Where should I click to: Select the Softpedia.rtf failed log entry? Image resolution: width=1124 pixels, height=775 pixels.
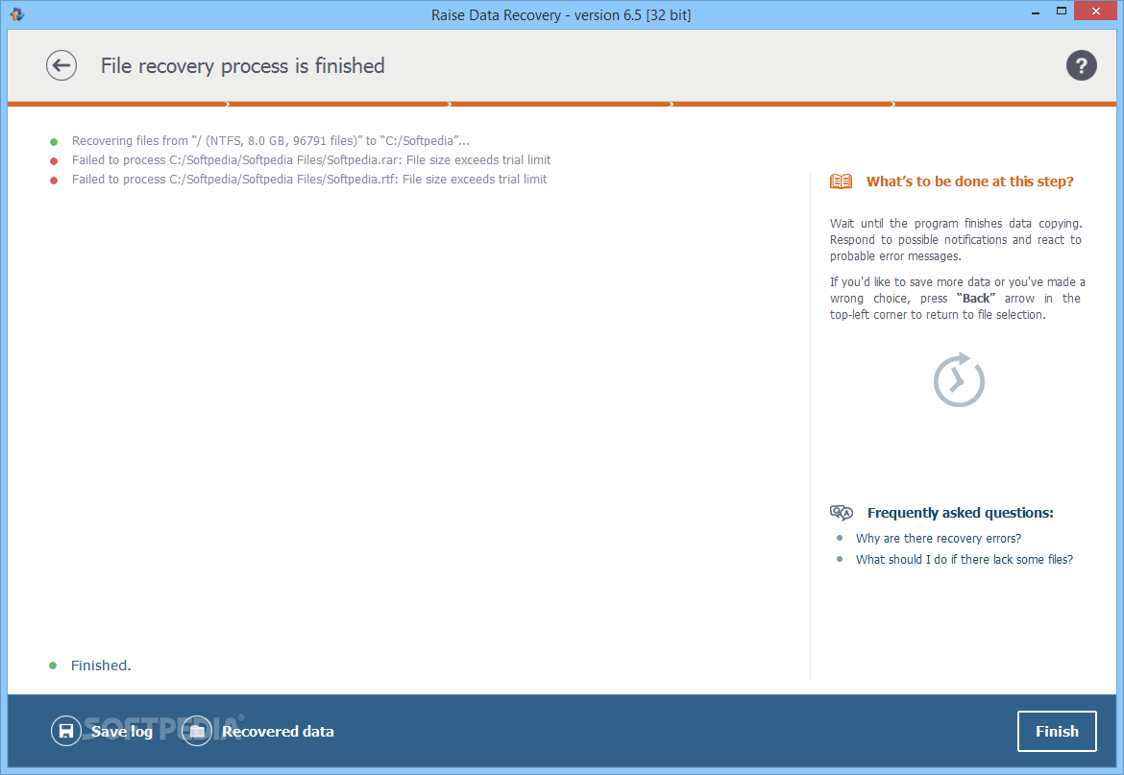coord(309,179)
